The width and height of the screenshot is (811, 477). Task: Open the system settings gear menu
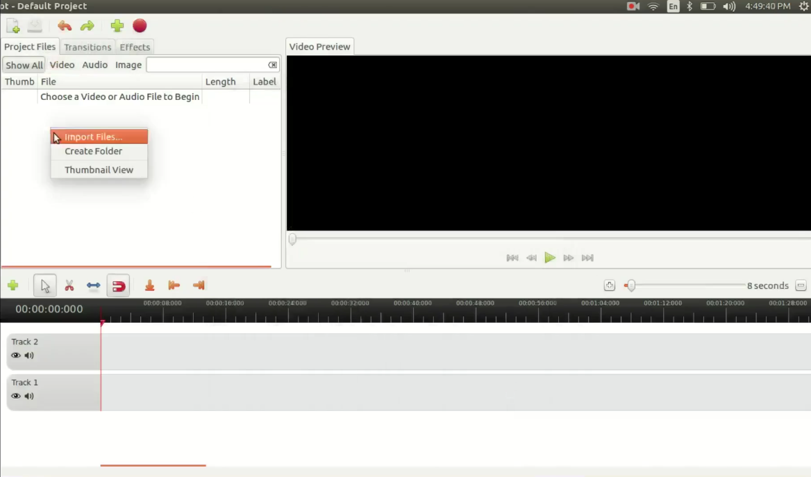tap(804, 6)
